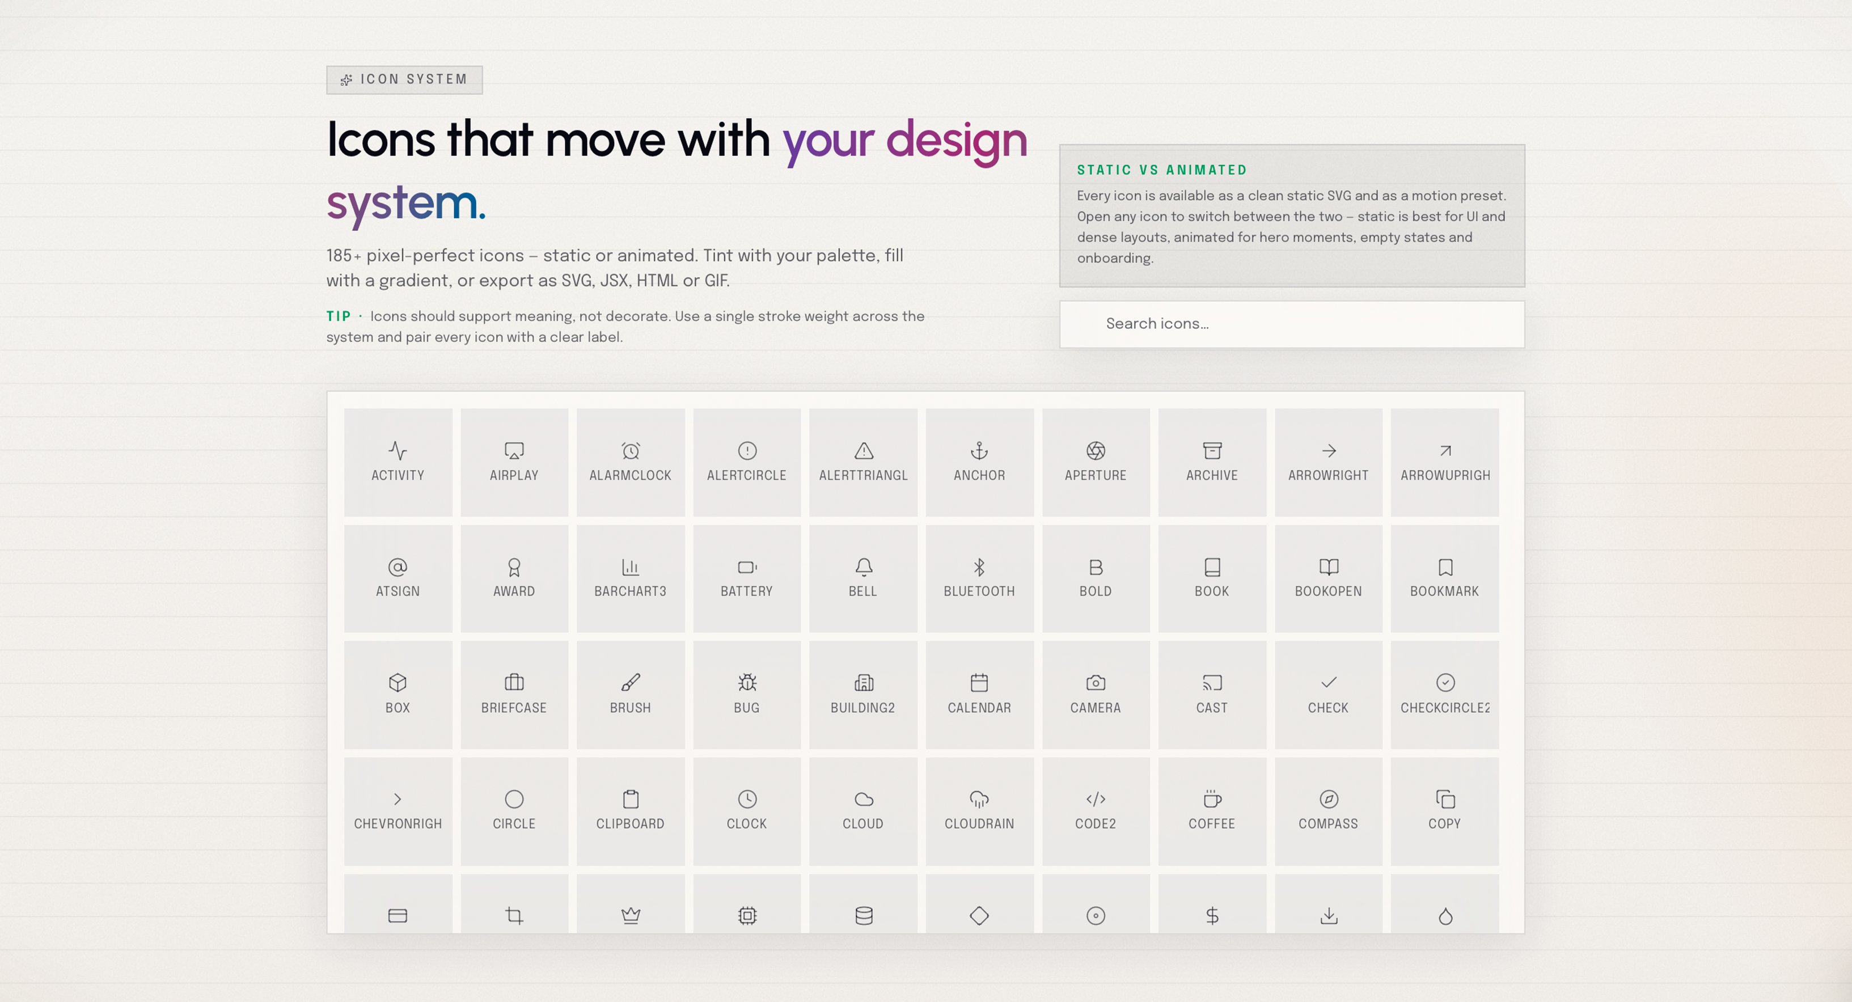The height and width of the screenshot is (1002, 1852).
Task: Pick the Bold icon tile
Action: tap(1096, 578)
